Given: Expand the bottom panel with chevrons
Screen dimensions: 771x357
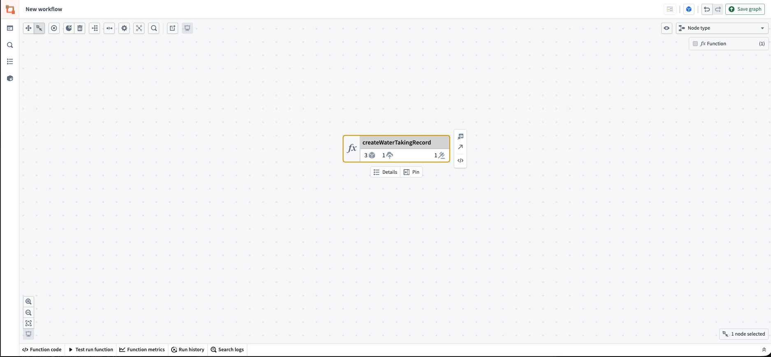Looking at the screenshot, I should [x=764, y=350].
